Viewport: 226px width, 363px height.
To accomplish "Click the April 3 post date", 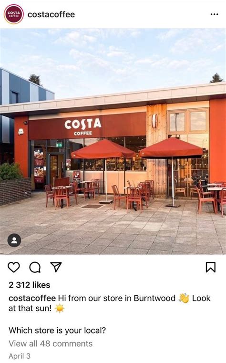I will 20,356.
